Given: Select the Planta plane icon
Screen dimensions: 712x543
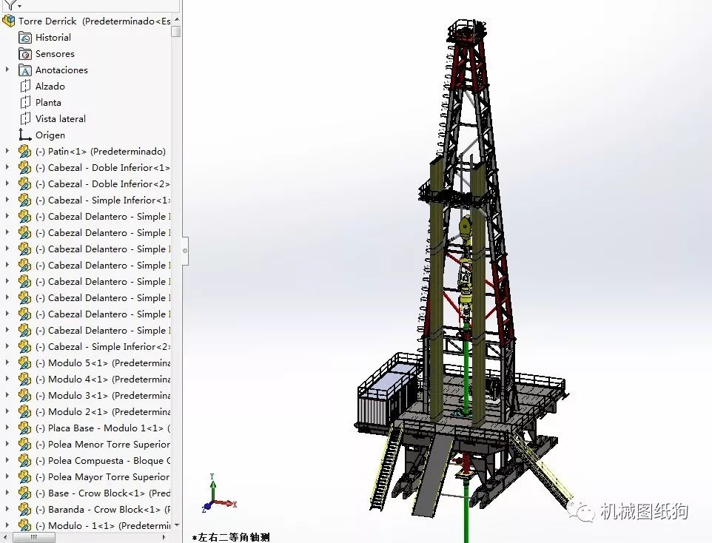Looking at the screenshot, I should 25,103.
